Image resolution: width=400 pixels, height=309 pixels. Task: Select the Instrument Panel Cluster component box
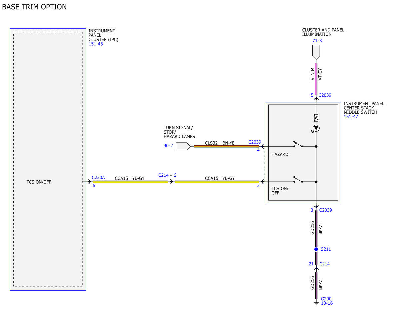click(x=48, y=159)
